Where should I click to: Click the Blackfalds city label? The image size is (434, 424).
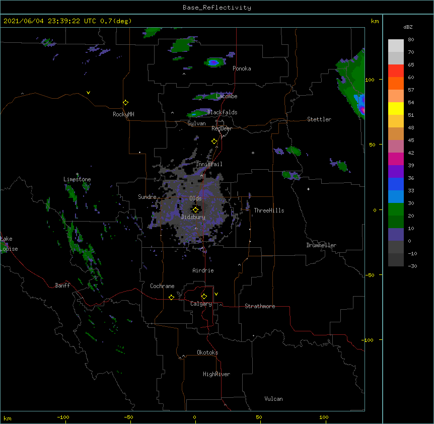[x=222, y=112]
